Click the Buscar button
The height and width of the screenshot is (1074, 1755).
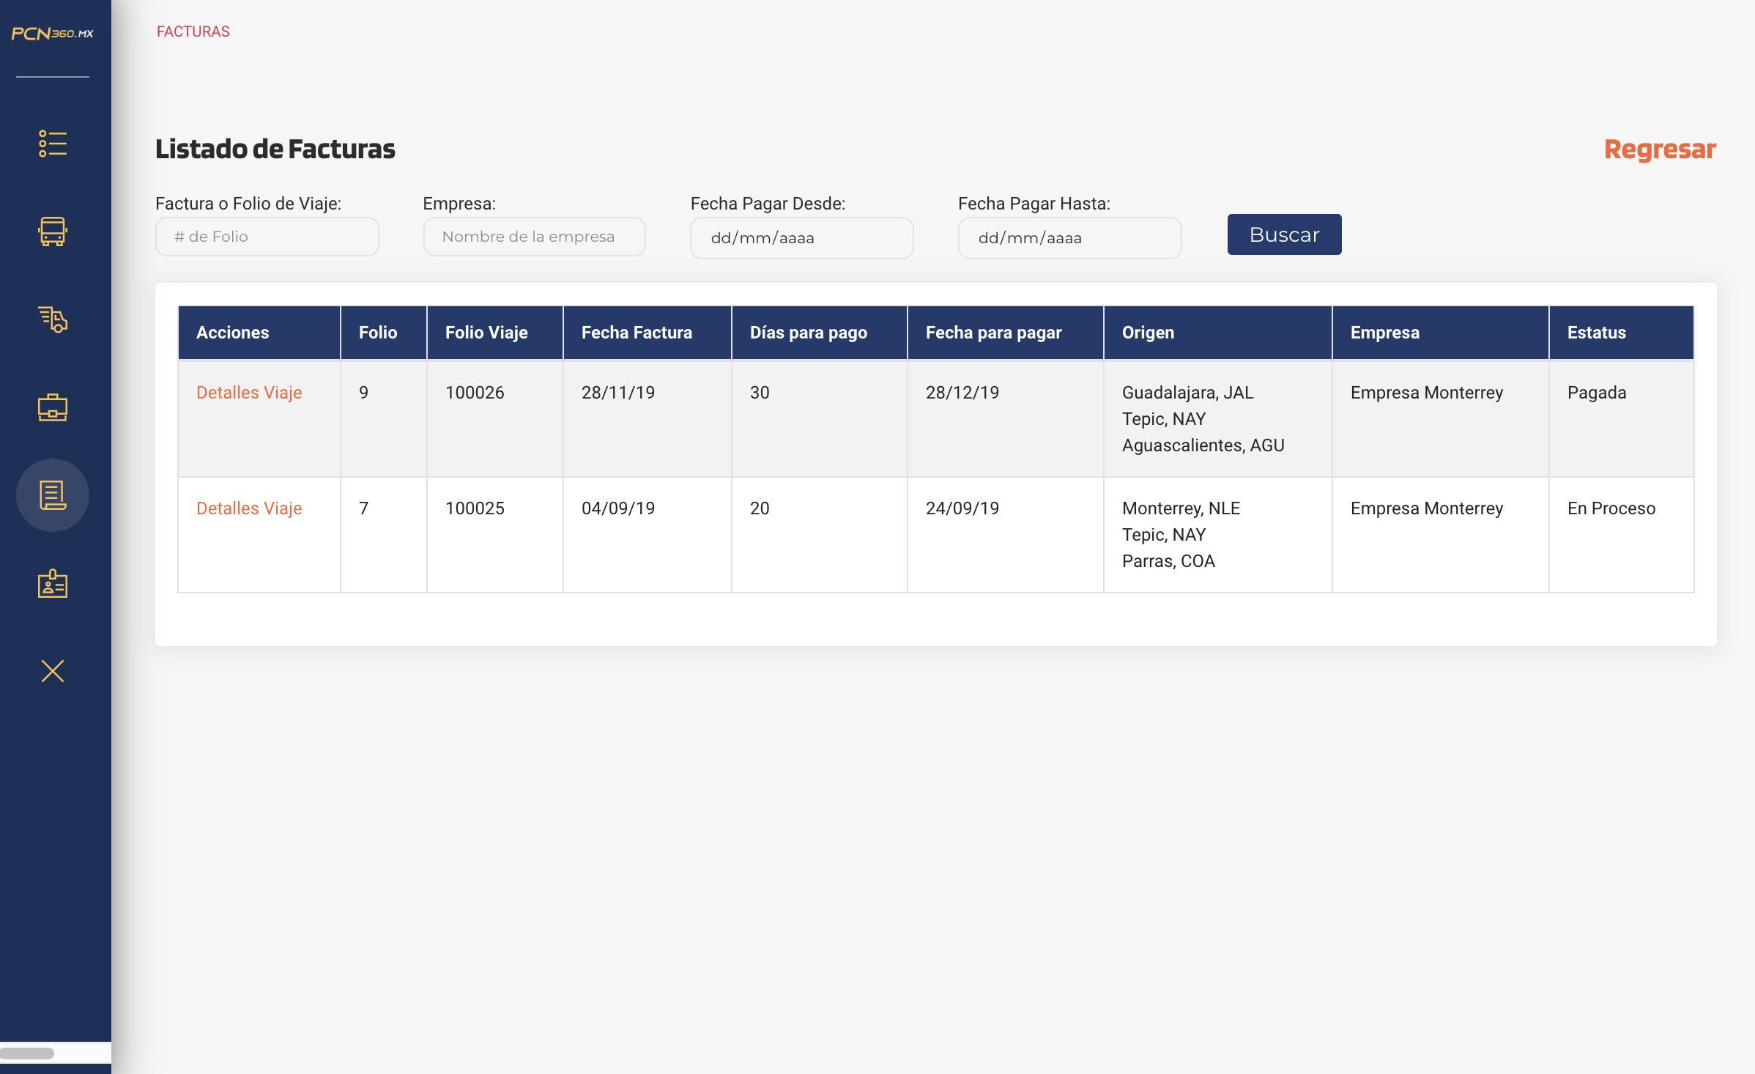(x=1285, y=234)
